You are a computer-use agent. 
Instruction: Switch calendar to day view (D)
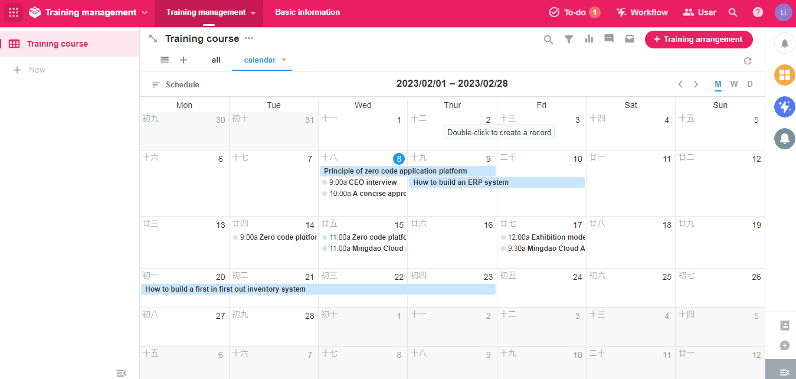tap(750, 84)
